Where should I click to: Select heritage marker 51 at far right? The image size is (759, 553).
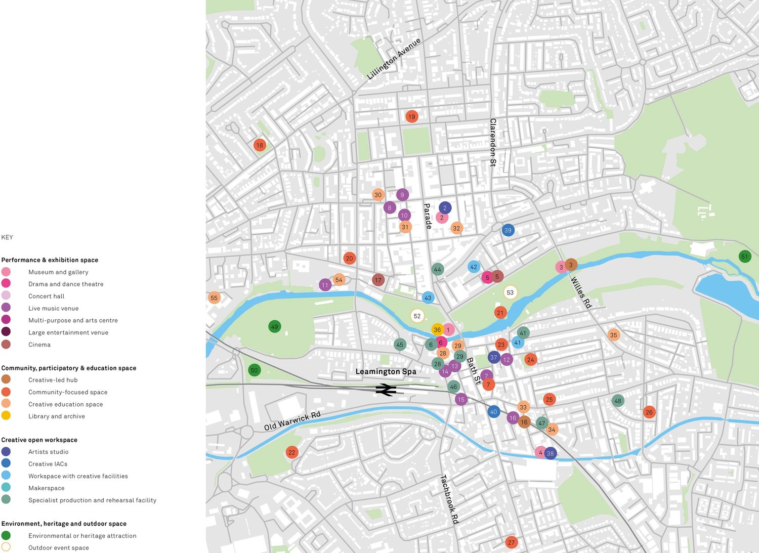745,257
